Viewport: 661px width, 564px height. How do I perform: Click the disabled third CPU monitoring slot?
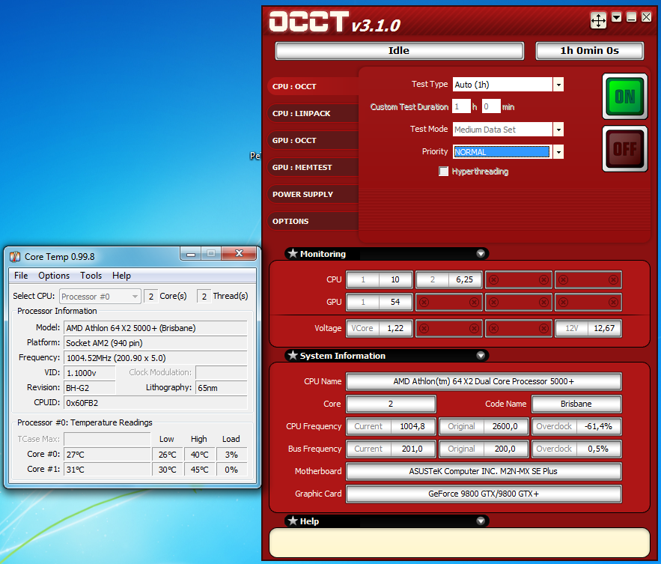pos(519,279)
